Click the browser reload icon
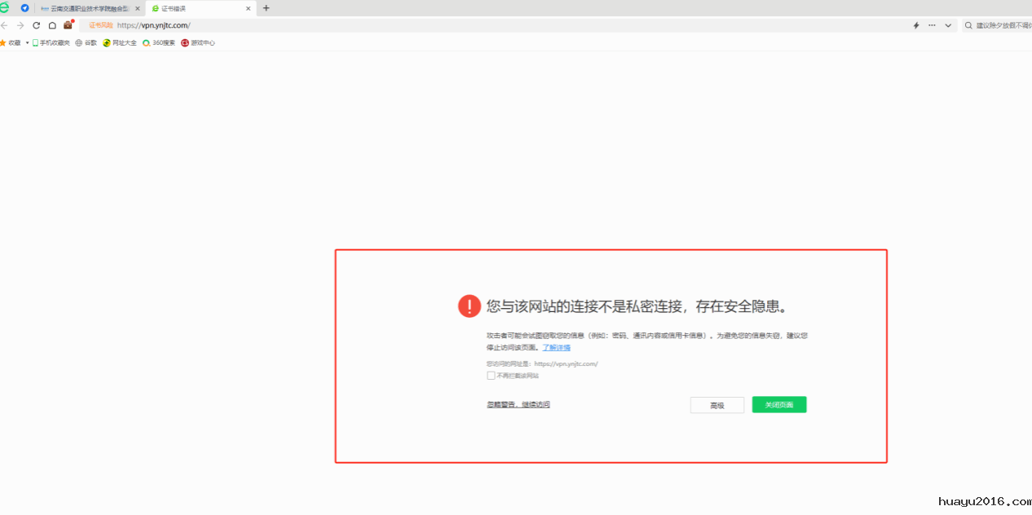 36,25
